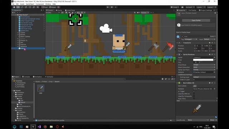Open the File menu

tap(13, 4)
